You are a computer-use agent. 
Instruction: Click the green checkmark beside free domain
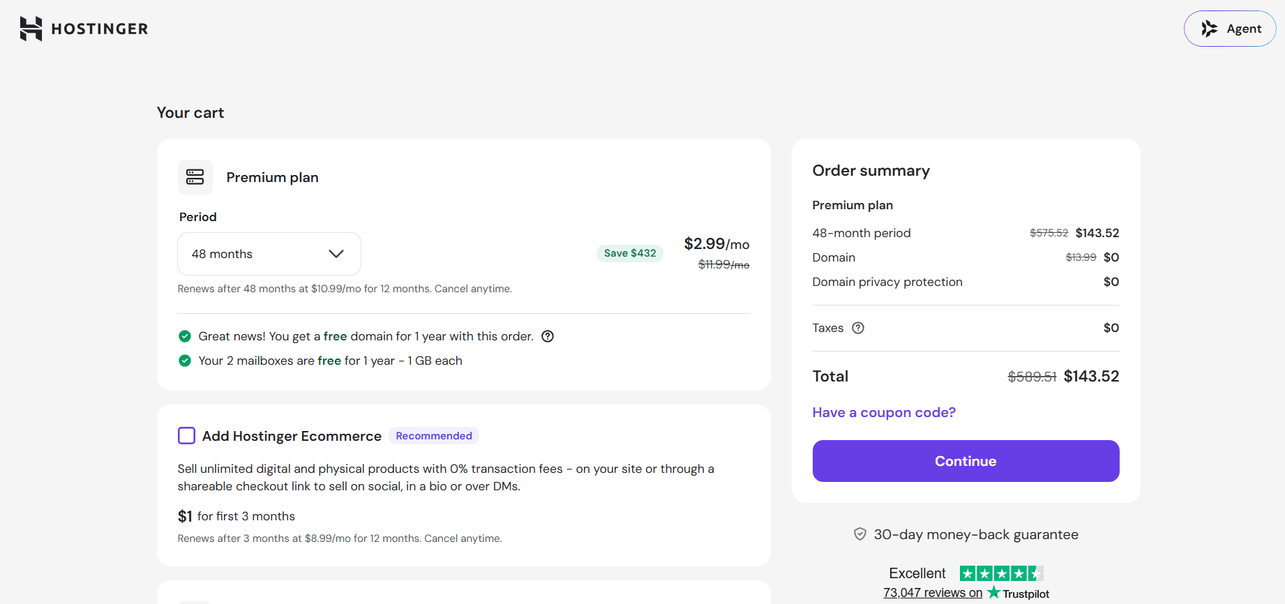click(x=185, y=336)
